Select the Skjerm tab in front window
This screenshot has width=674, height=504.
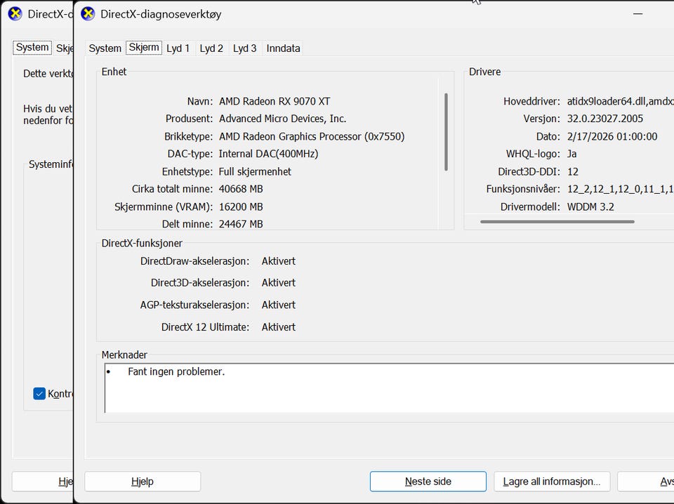[144, 47]
